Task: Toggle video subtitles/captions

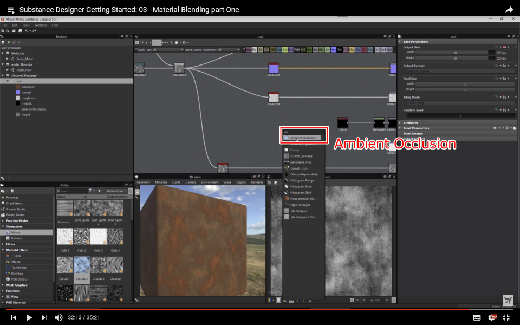Action: [477, 318]
